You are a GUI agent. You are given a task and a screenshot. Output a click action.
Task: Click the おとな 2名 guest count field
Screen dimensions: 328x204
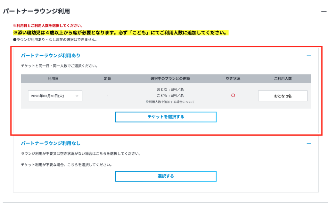pos(283,96)
